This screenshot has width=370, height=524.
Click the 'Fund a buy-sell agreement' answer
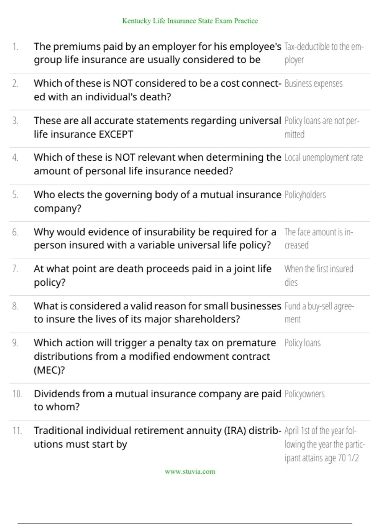319,313
